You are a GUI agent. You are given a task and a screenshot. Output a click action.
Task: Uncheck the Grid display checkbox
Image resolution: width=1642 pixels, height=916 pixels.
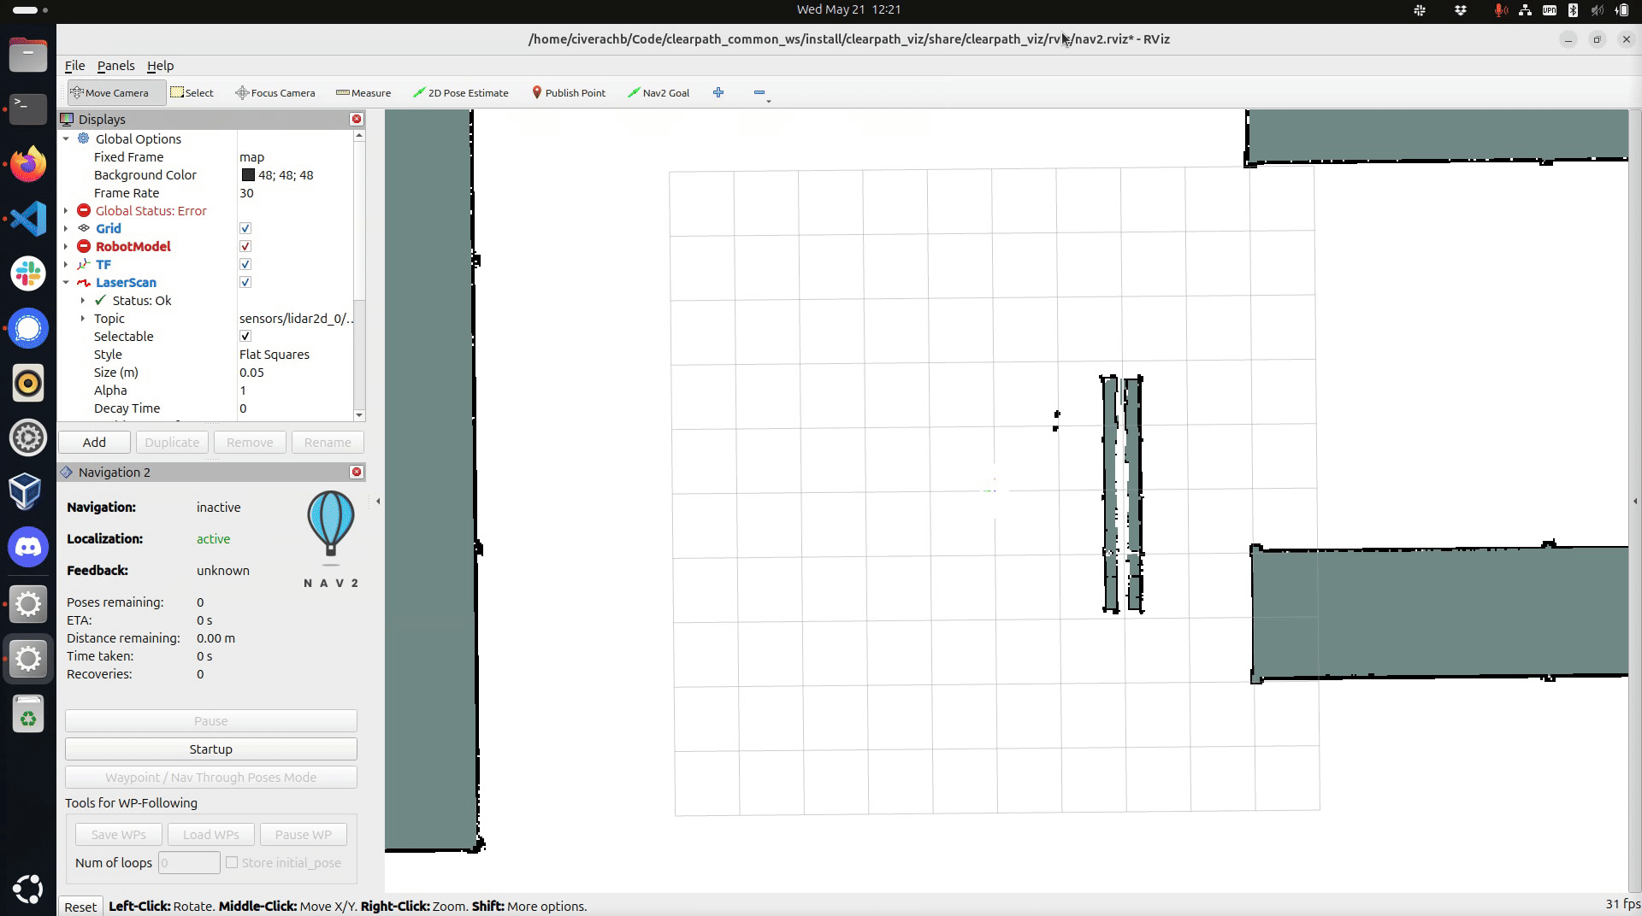click(245, 229)
